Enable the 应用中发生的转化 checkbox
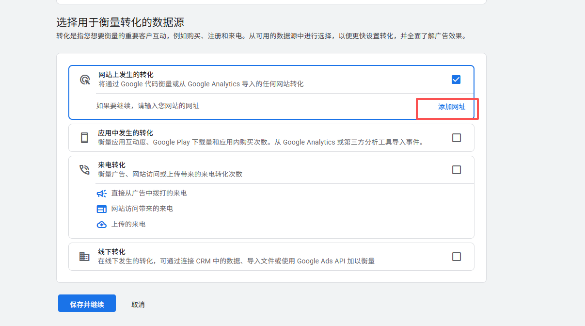Viewport: 585px width, 326px height. click(456, 138)
